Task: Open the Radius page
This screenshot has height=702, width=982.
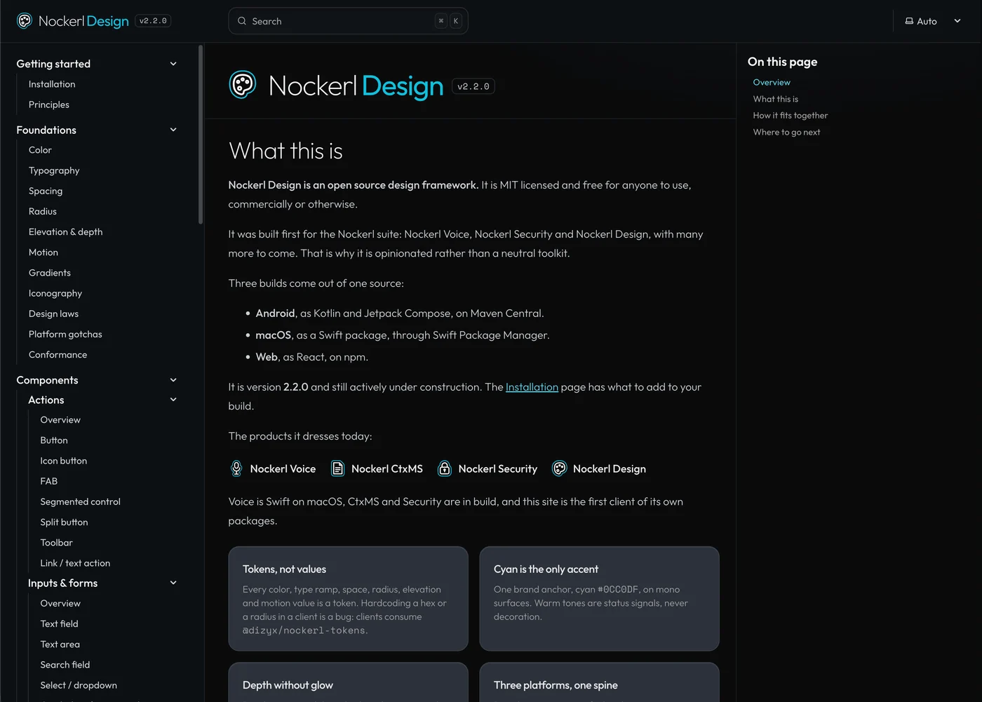Action: tap(43, 211)
